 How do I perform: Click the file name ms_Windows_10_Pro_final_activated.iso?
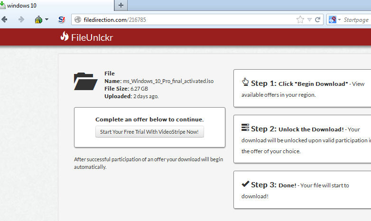pos(168,81)
